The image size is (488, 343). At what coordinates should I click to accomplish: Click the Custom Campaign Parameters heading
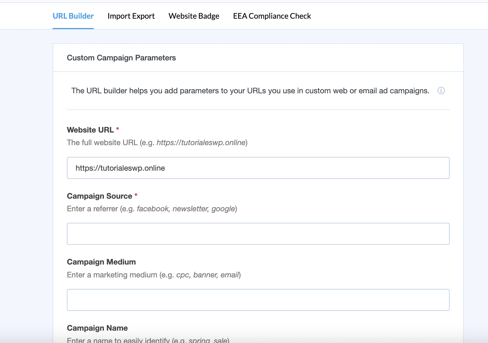coord(121,58)
